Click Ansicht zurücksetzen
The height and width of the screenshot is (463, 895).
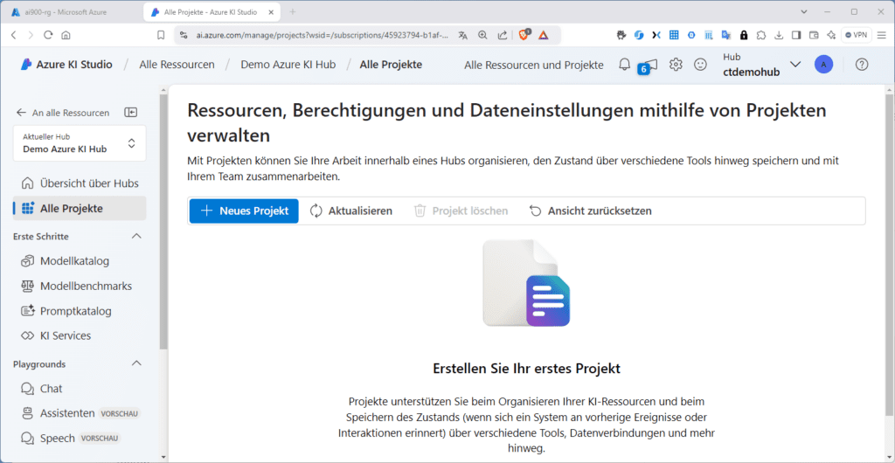[x=590, y=211]
